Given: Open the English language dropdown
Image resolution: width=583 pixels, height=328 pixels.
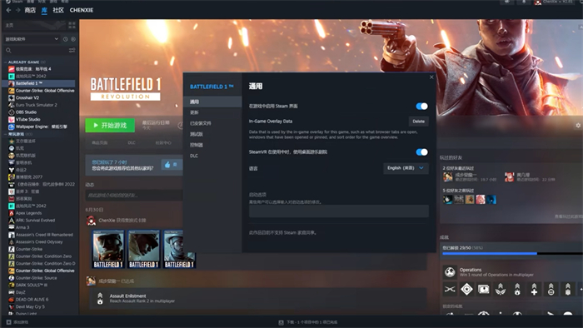Looking at the screenshot, I should point(406,168).
